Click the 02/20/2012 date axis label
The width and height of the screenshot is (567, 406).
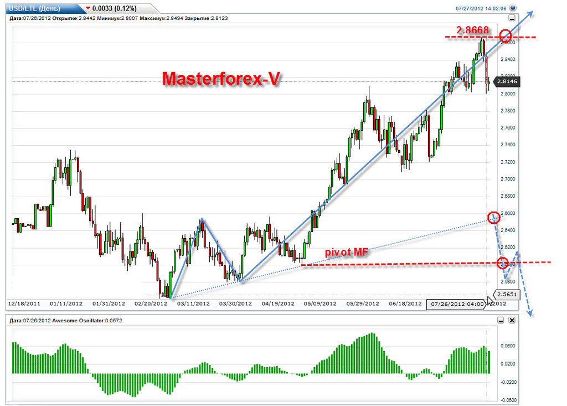point(151,304)
